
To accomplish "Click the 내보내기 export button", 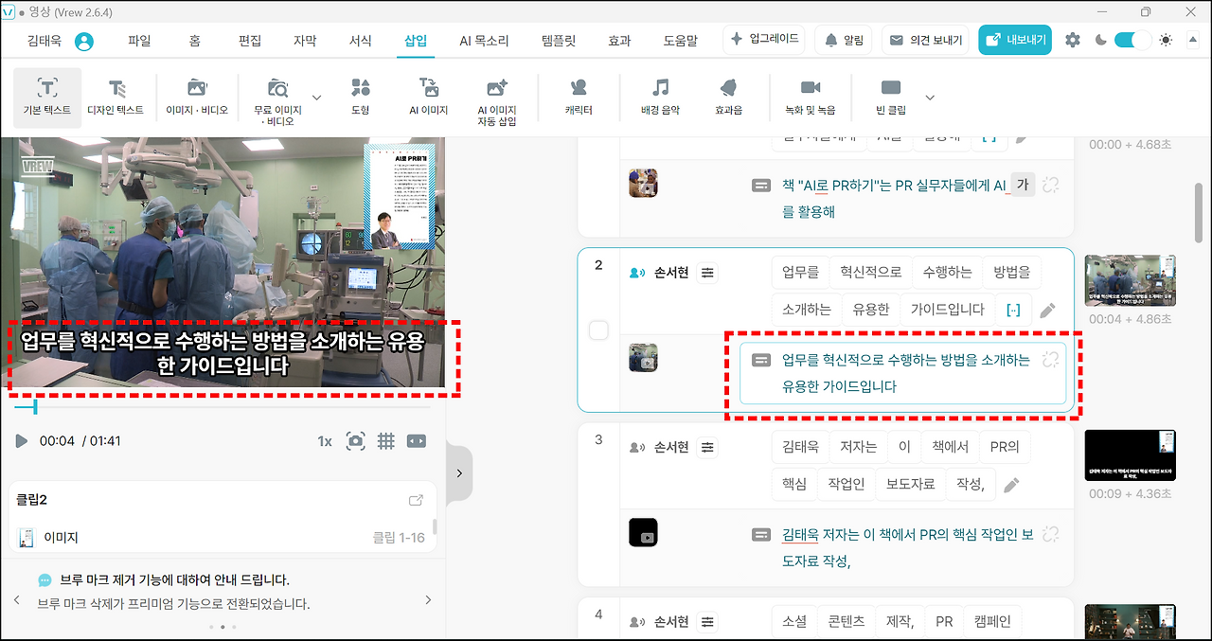I will pos(1015,40).
